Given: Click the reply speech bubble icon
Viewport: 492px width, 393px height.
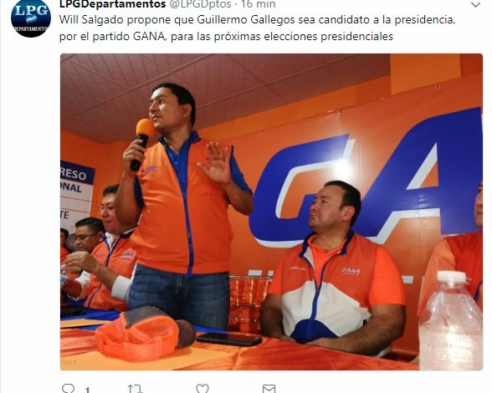Looking at the screenshot, I should 68,389.
